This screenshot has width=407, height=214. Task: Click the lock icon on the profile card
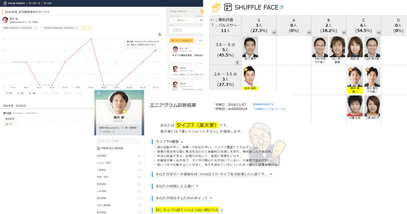click(x=99, y=93)
